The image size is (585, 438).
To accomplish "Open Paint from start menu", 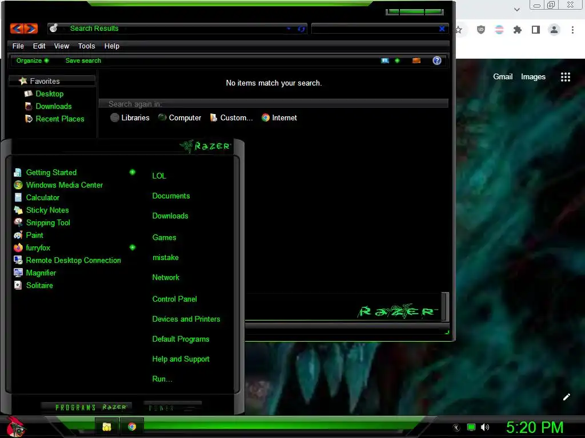I will pyautogui.click(x=34, y=236).
